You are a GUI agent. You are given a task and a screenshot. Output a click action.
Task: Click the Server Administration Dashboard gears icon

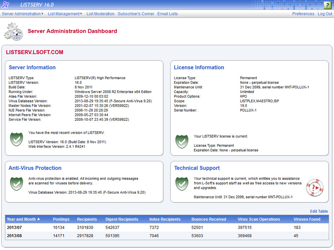(14, 32)
